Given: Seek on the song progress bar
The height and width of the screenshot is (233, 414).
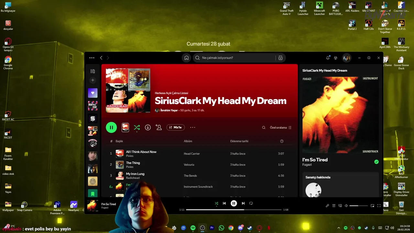Looking at the screenshot, I should (234, 210).
